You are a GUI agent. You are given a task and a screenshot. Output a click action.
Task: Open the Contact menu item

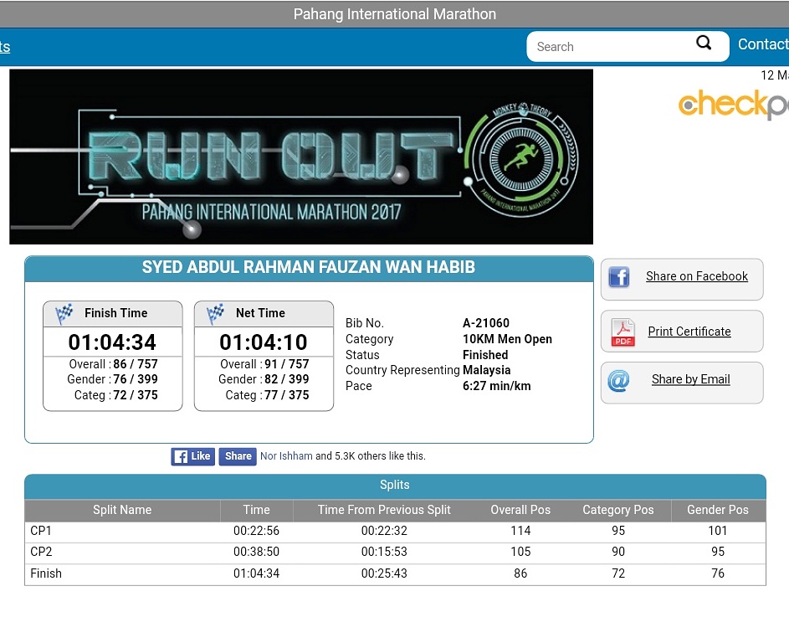[x=762, y=45]
